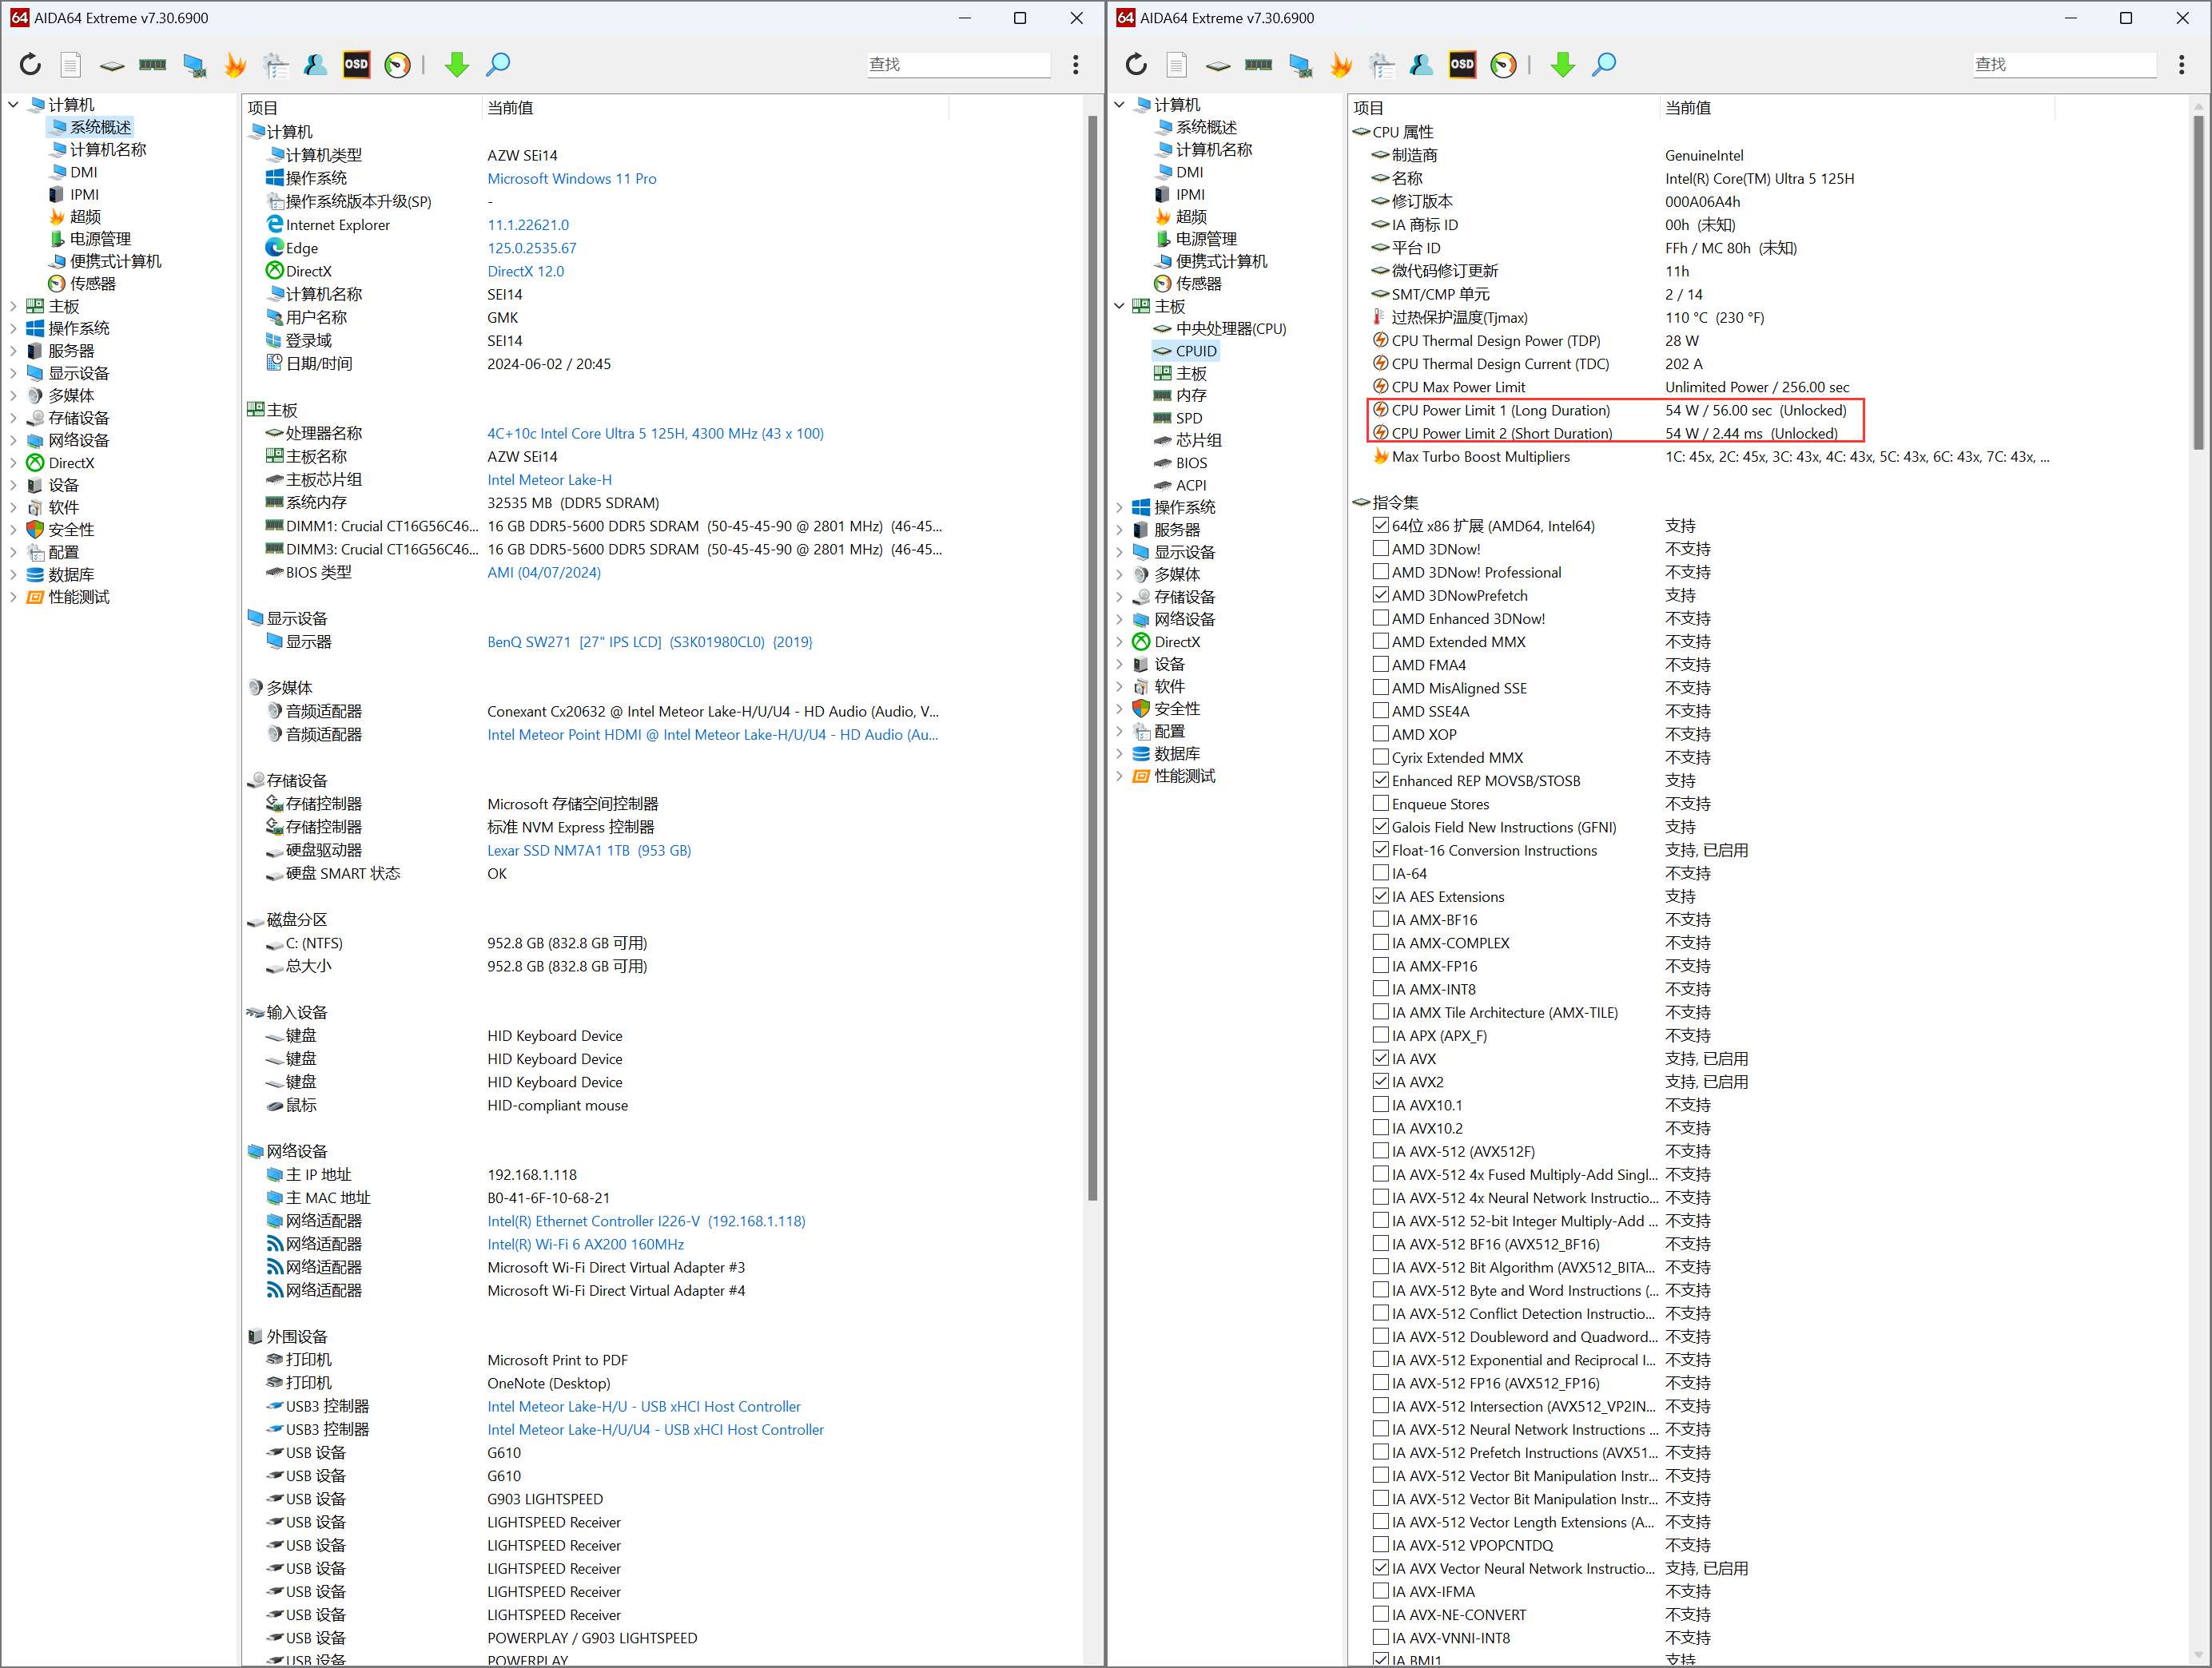Open the Intel Meteor Lake-H chipset link
The height and width of the screenshot is (1668, 2212).
pos(549,480)
